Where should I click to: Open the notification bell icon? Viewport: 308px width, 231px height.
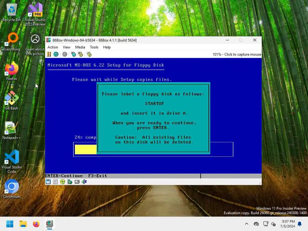point(300,224)
